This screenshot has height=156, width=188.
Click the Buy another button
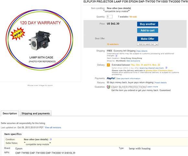click(147, 24)
